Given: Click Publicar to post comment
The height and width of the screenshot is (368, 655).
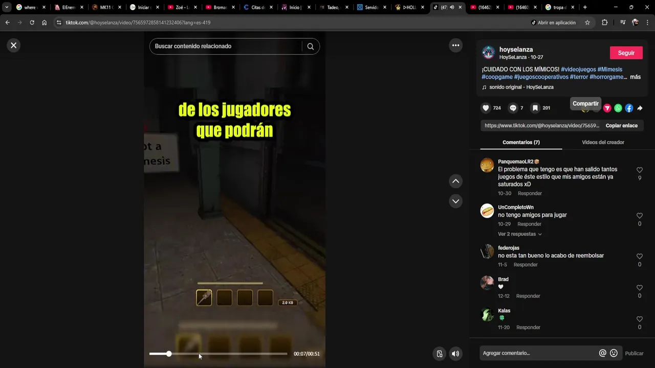Looking at the screenshot, I should point(634,353).
